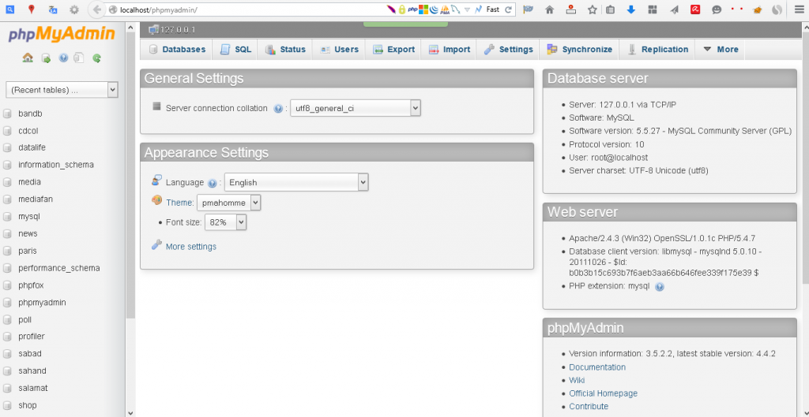Open the Recent tables dropdown

[62, 90]
